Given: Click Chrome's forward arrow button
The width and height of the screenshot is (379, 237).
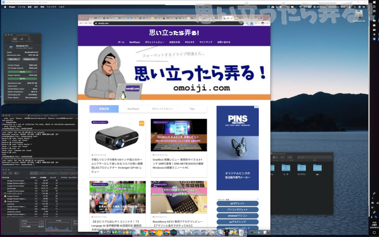Looking at the screenshot, I should tap(86, 23).
